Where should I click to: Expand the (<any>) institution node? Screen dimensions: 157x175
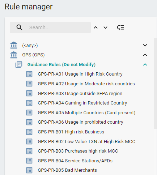[x=145, y=45]
